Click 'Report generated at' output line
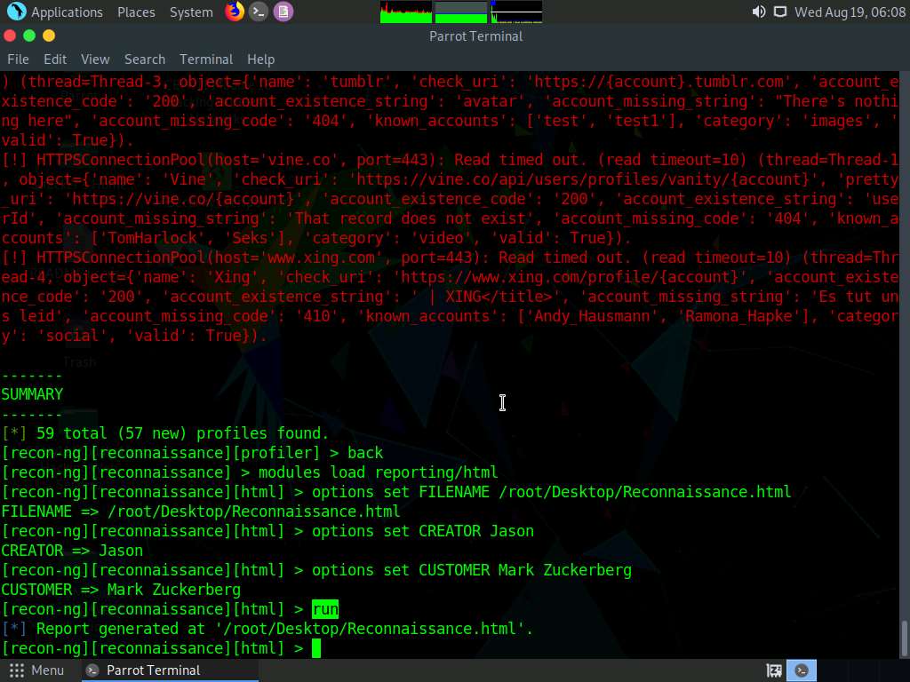 (x=267, y=629)
